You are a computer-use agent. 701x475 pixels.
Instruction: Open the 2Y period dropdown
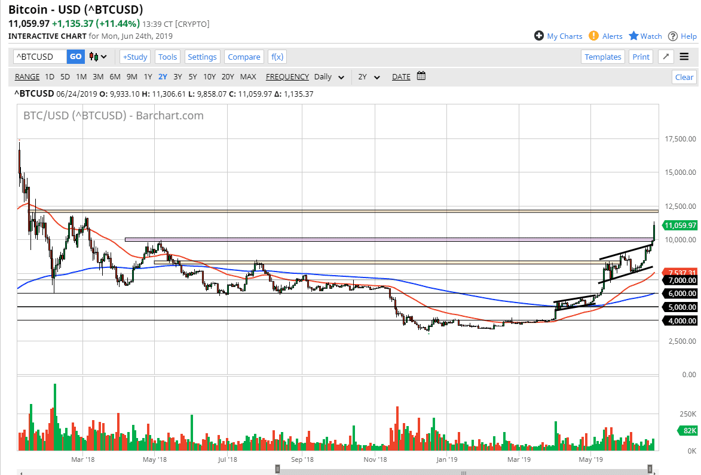coord(368,77)
